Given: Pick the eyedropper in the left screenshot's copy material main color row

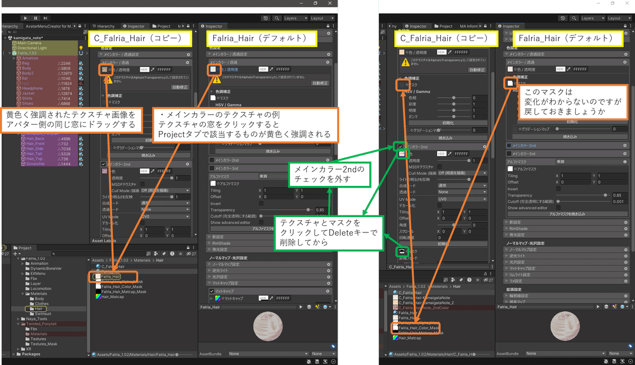Looking at the screenshot, I should tap(153, 69).
